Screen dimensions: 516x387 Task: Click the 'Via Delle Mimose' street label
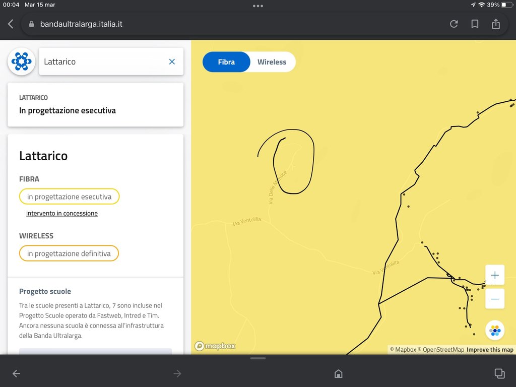pos(278,187)
